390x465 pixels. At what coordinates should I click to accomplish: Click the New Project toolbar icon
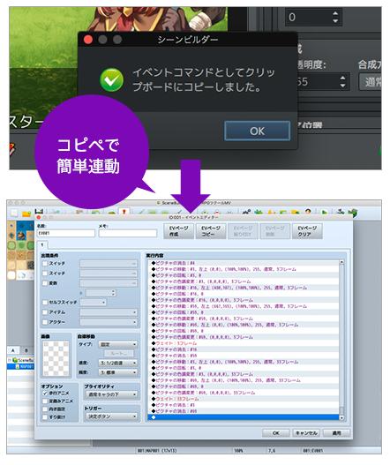14,213
